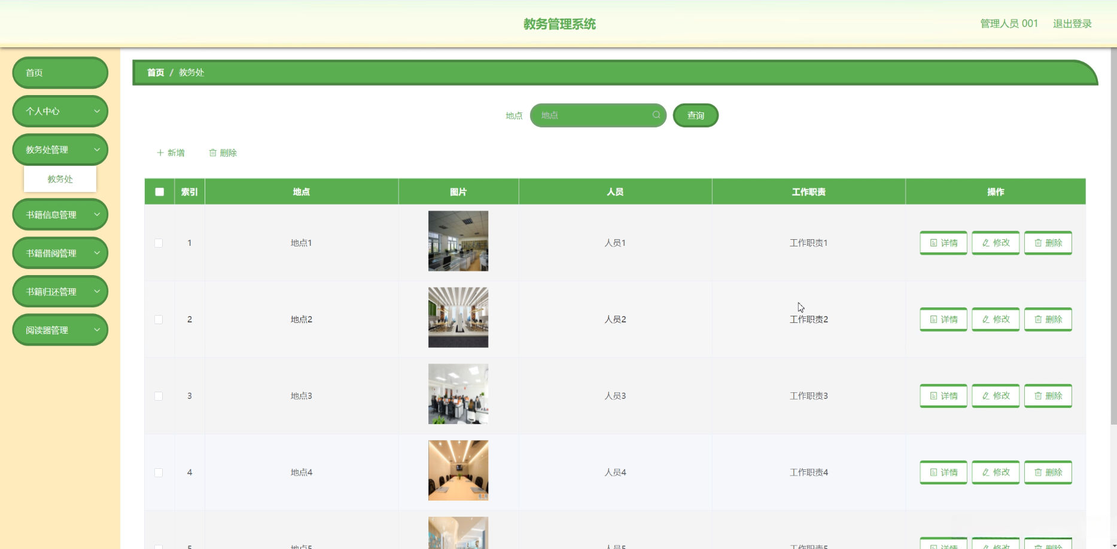Toggle the select-all checkbox in table header
Image resolution: width=1117 pixels, height=549 pixels.
point(159,192)
